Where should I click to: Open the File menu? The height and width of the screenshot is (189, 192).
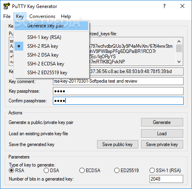[x=7, y=16]
